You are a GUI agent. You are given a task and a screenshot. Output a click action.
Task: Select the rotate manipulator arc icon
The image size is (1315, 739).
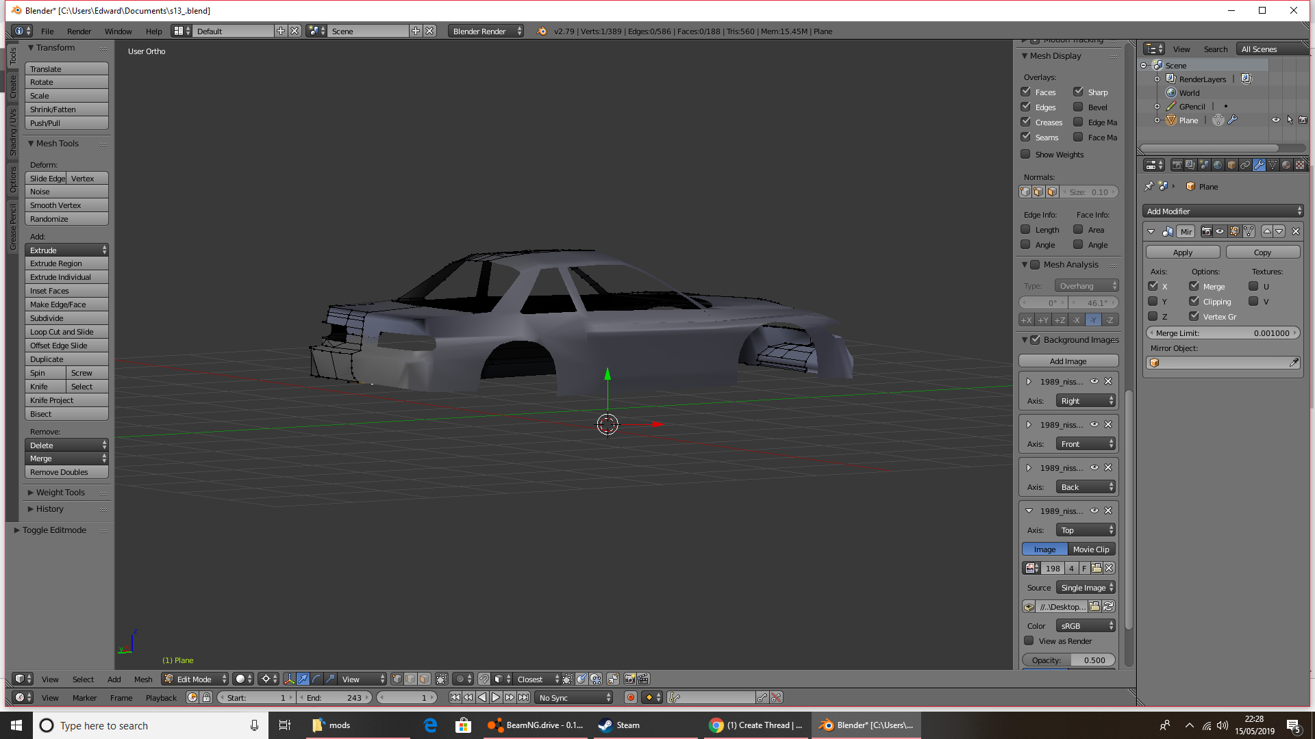click(316, 679)
